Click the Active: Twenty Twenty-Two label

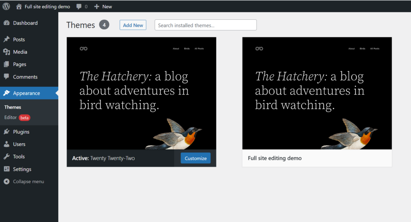pos(103,158)
